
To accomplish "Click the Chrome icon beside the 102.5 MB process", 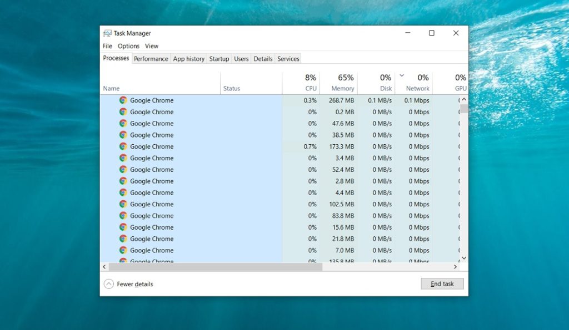I will click(x=123, y=204).
